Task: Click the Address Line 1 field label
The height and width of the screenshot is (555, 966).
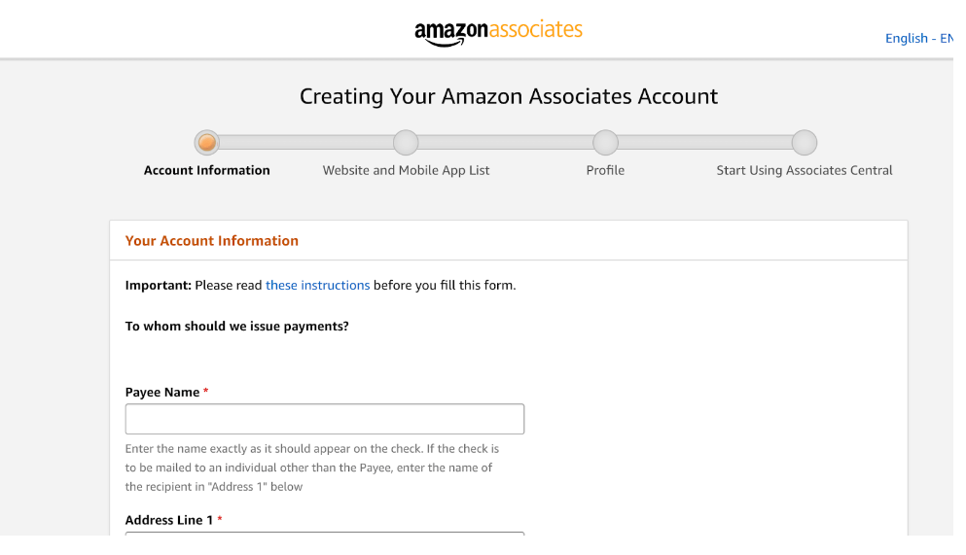Action: click(x=168, y=520)
